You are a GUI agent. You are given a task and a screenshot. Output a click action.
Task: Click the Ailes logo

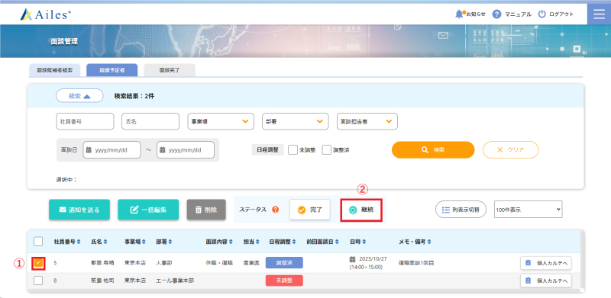[x=45, y=14]
